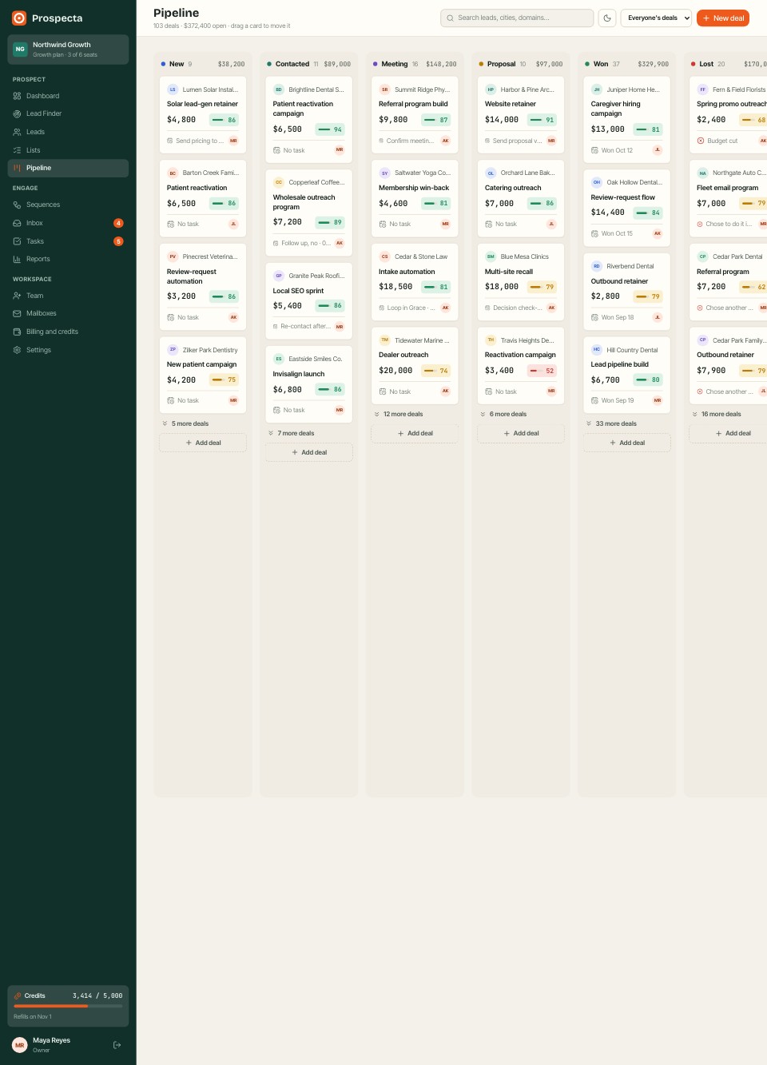The height and width of the screenshot is (1065, 767).
Task: Click the sign-out icon beside Maya Reyes
Action: [117, 1045]
